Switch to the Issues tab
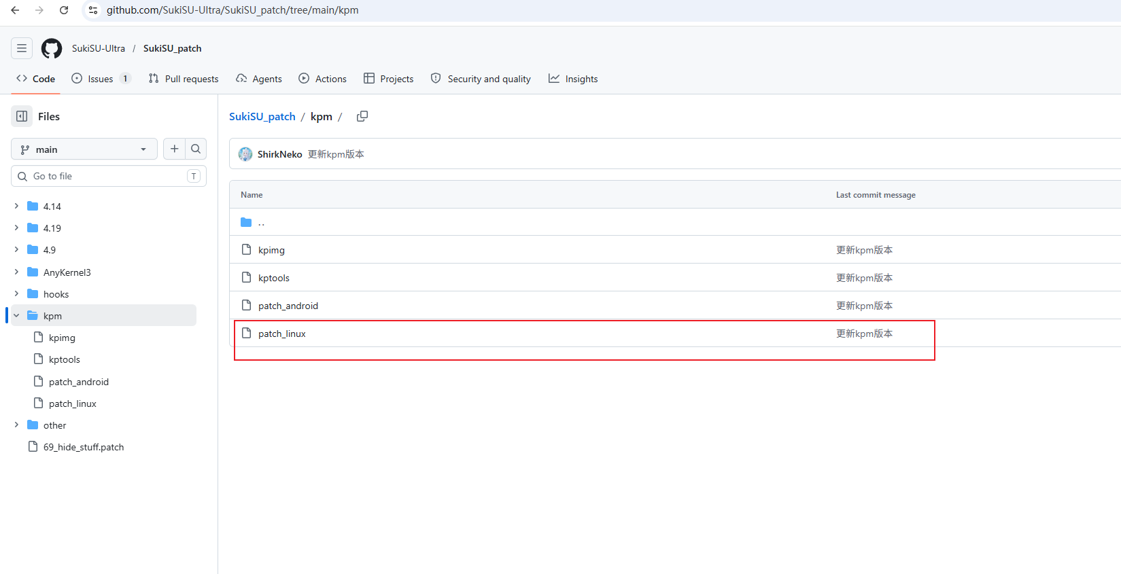Screen dimensions: 1121x574 (101, 79)
